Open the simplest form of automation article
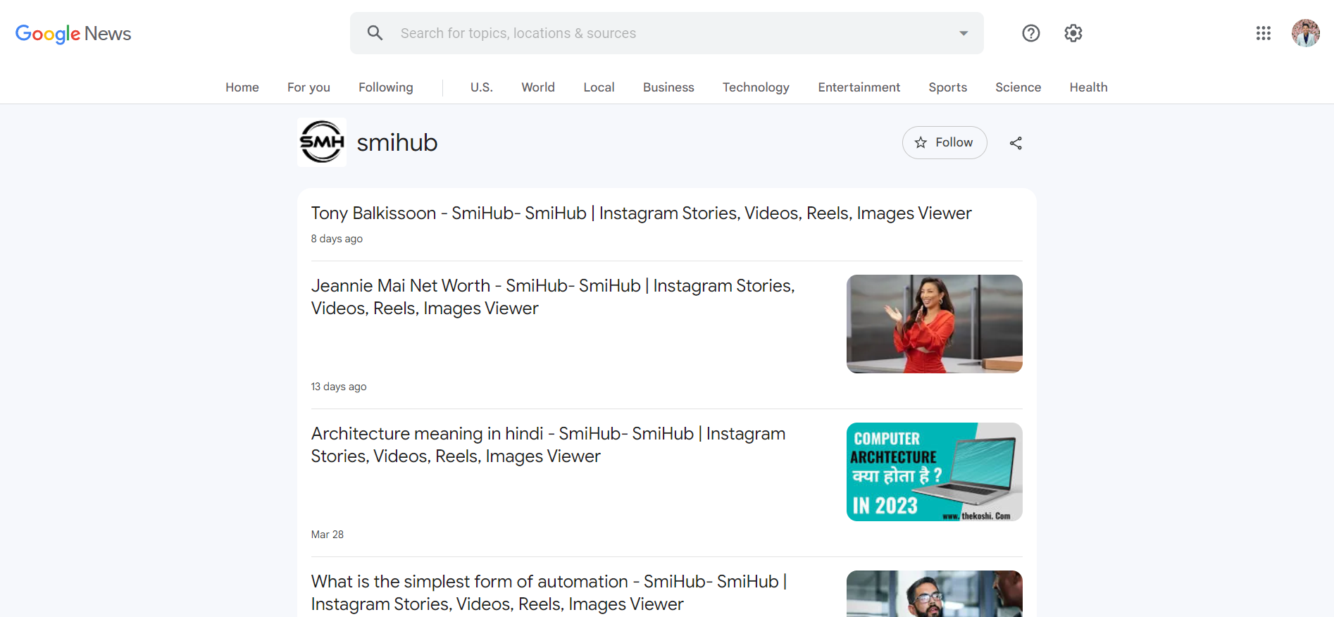Viewport: 1334px width, 617px height. tap(549, 593)
